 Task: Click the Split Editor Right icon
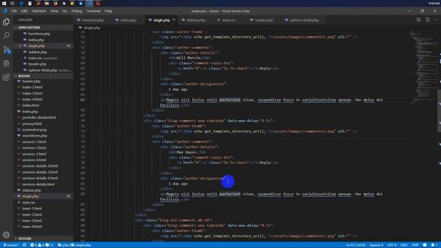click(x=427, y=20)
